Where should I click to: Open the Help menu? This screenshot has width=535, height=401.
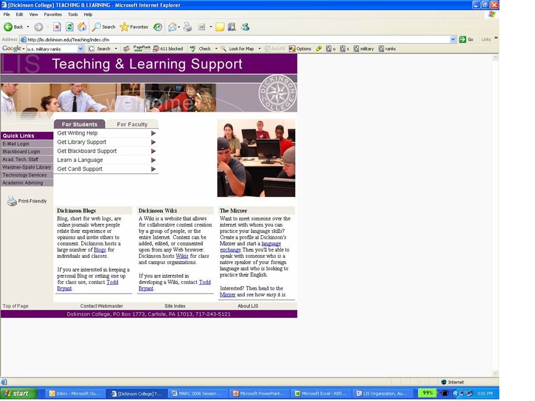coord(88,14)
